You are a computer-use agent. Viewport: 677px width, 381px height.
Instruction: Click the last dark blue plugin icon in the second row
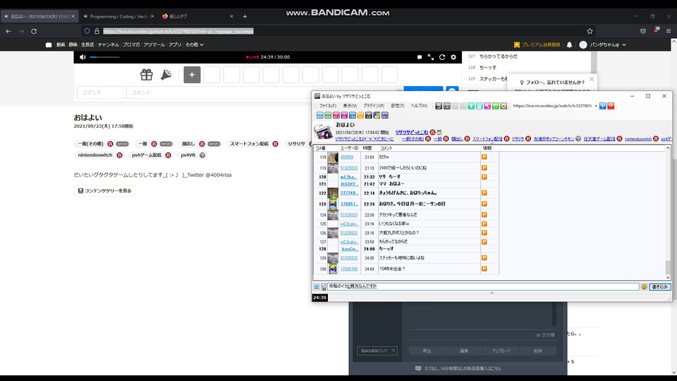385,115
